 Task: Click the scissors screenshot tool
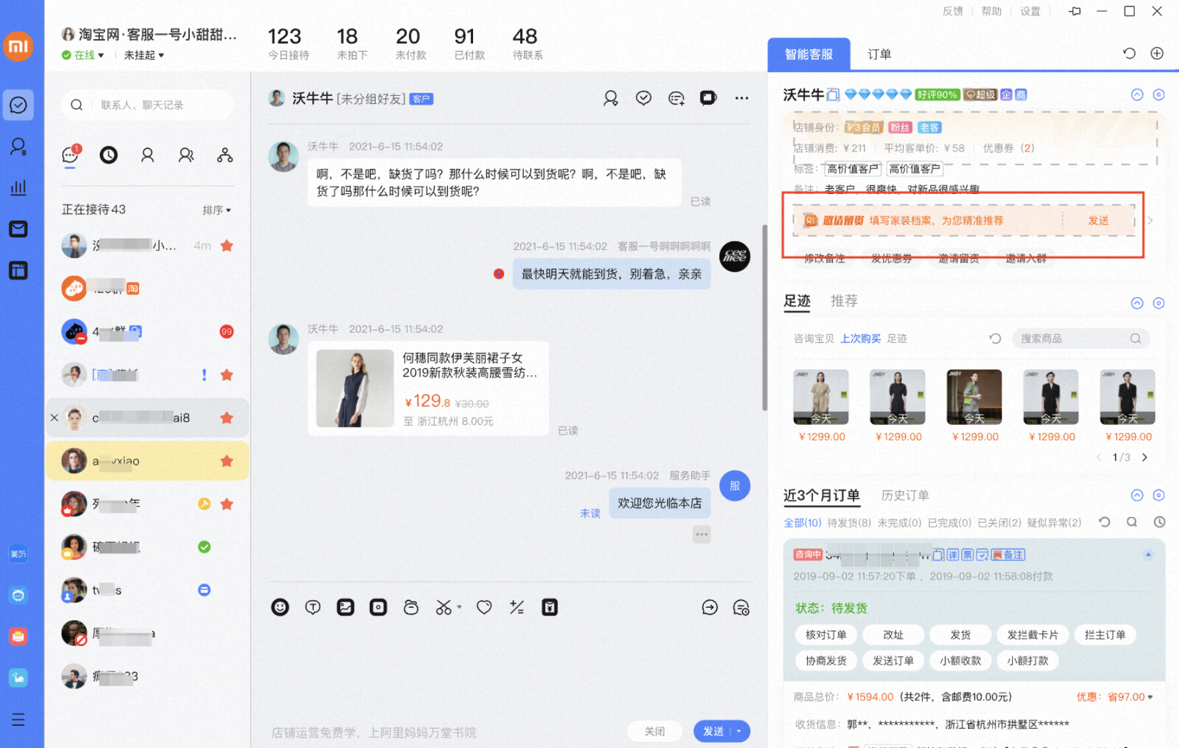click(x=443, y=607)
